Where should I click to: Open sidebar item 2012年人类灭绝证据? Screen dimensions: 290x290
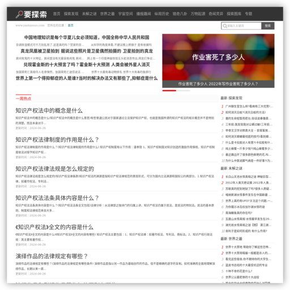248,183
